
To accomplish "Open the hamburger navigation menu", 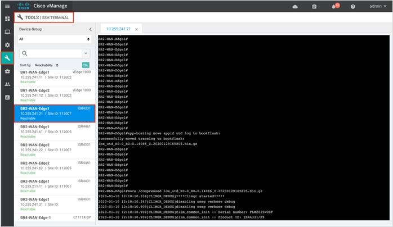I will click(7, 6).
